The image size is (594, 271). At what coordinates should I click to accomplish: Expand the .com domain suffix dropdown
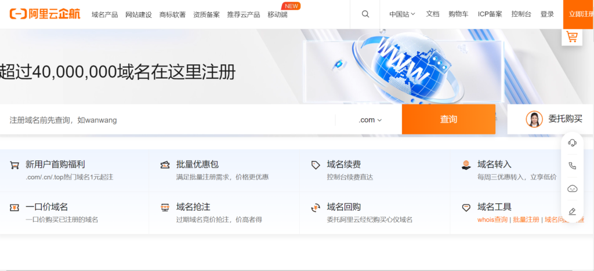click(370, 120)
